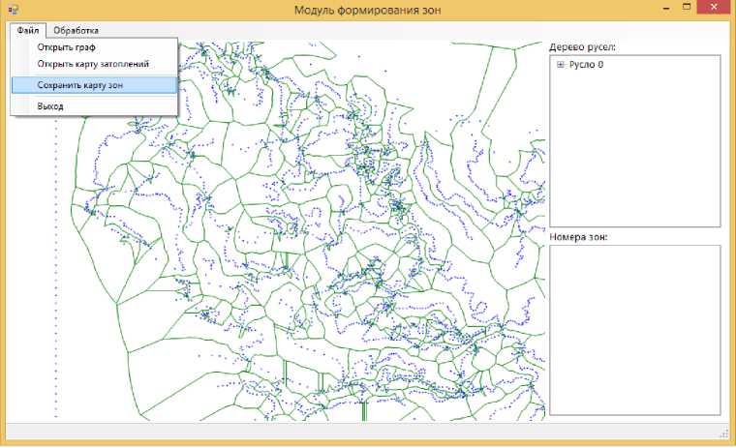Image resolution: width=736 pixels, height=448 pixels.
Task: Click the application icon in title bar
Action: click(x=14, y=9)
